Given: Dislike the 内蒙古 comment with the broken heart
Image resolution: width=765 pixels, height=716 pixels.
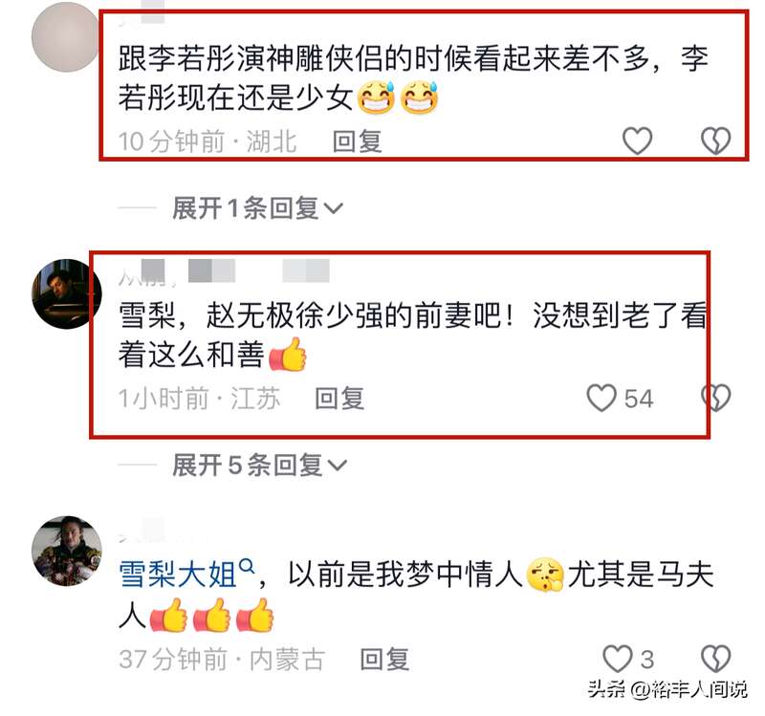Looking at the screenshot, I should pos(715,659).
